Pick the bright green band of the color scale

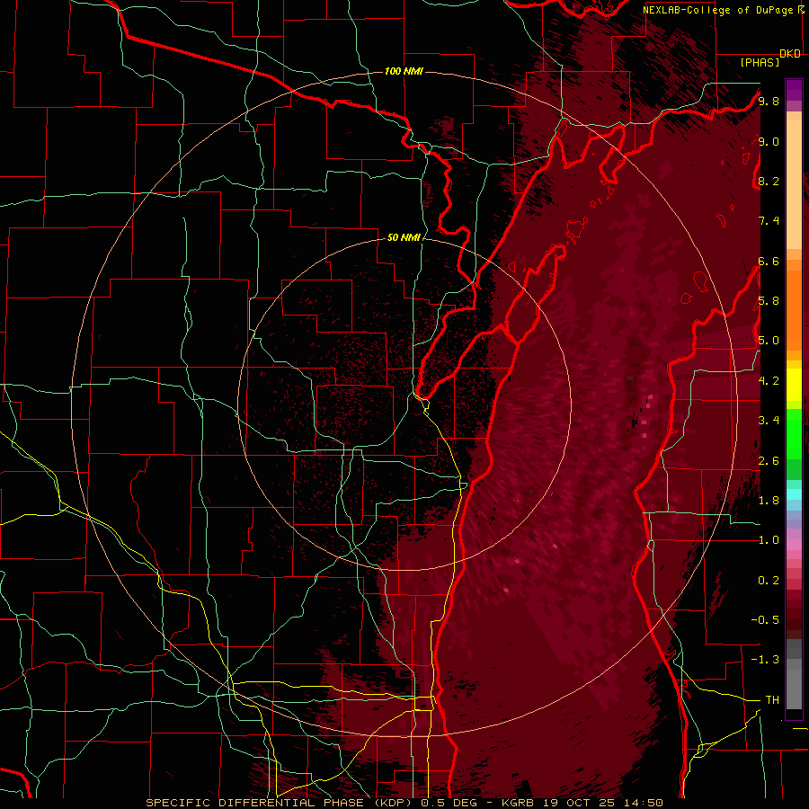tap(794, 432)
